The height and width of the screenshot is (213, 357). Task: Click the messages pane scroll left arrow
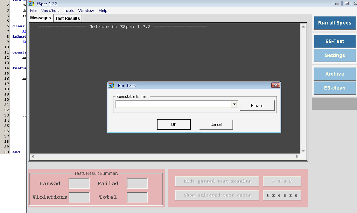pyautogui.click(x=33, y=156)
